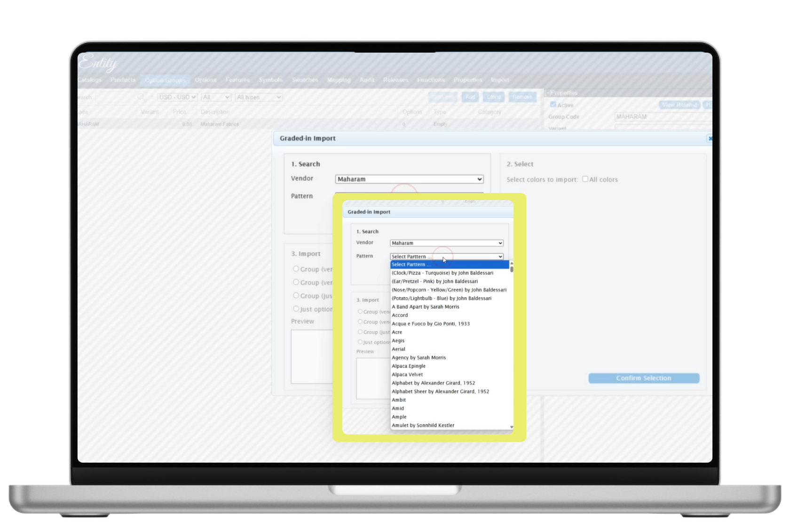Screen dimensions: 790x526
Task: Select the Aerial pattern
Action: [450, 349]
